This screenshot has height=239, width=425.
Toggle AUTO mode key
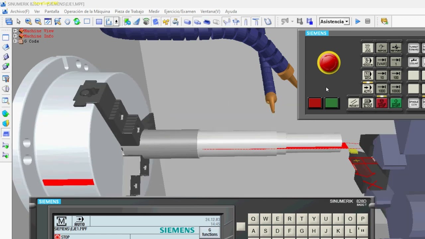pyautogui.click(x=368, y=89)
